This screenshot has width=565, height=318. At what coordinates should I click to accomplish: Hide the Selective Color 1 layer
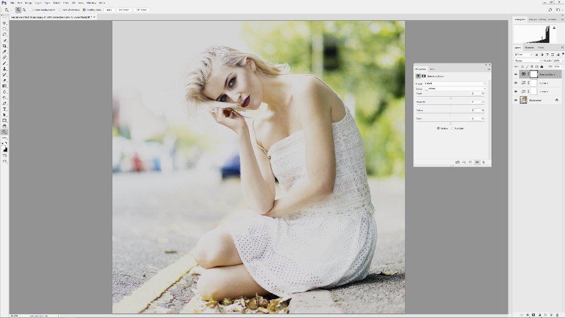(x=516, y=74)
